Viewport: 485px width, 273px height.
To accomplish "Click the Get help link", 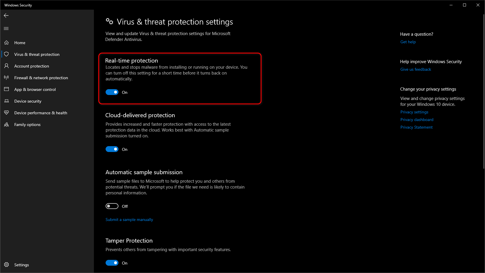I will [x=408, y=42].
